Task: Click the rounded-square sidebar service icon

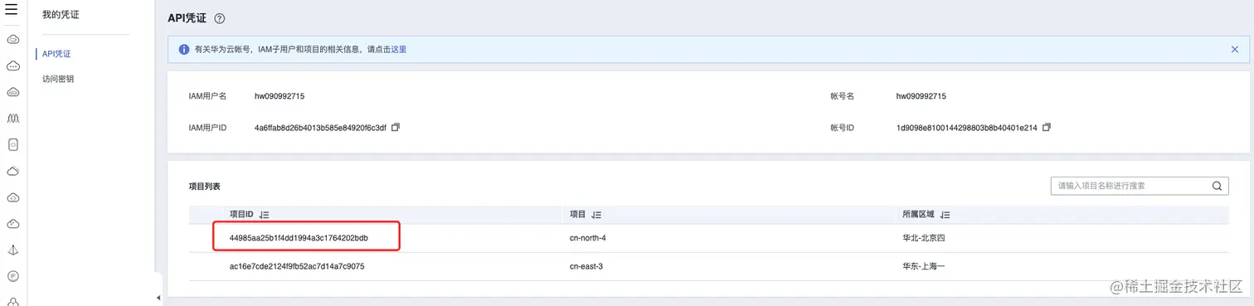Action: 12,145
